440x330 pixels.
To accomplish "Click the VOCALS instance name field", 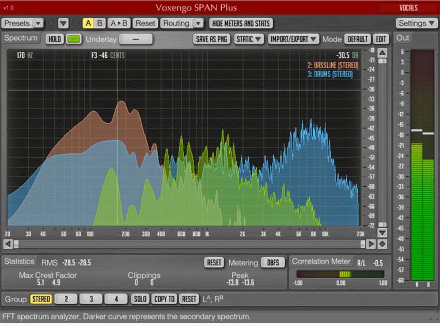I will tap(408, 8).
